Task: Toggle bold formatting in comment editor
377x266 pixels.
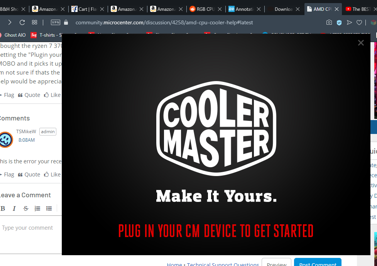Action: click(x=3, y=208)
